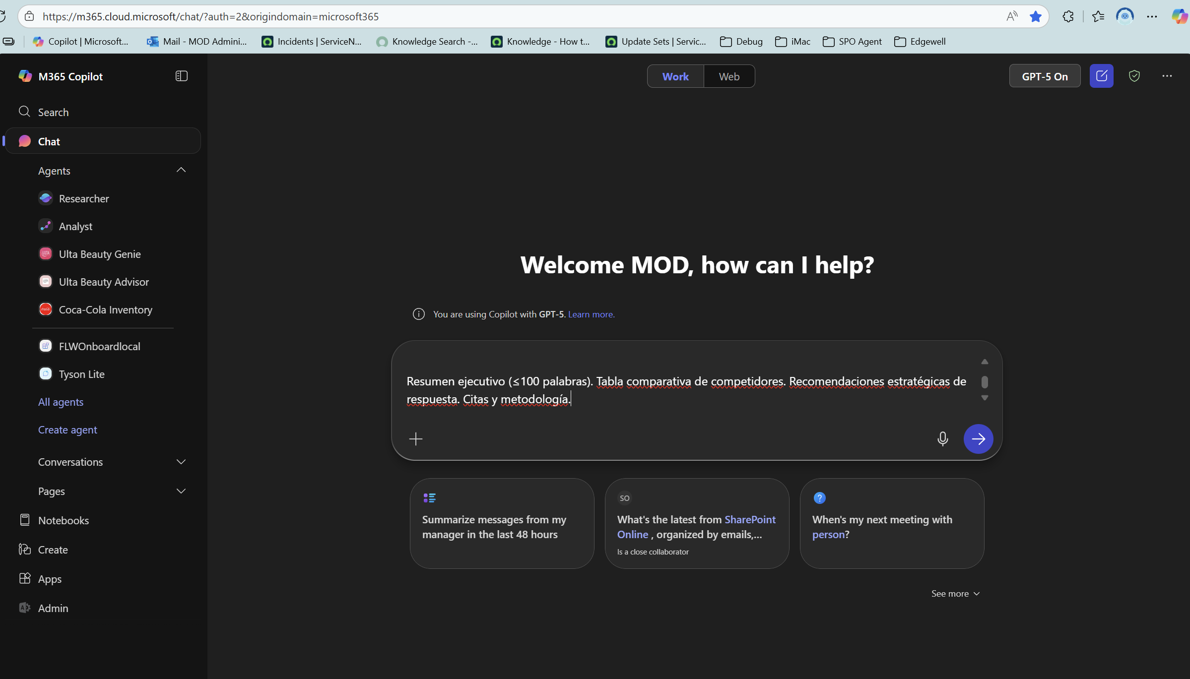Switch to Web mode
This screenshot has width=1190, height=679.
(x=728, y=76)
